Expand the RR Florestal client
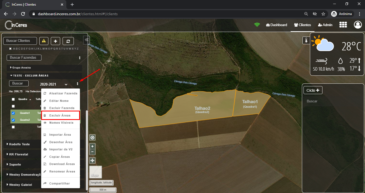The width and height of the screenshot is (365, 193). (44, 154)
